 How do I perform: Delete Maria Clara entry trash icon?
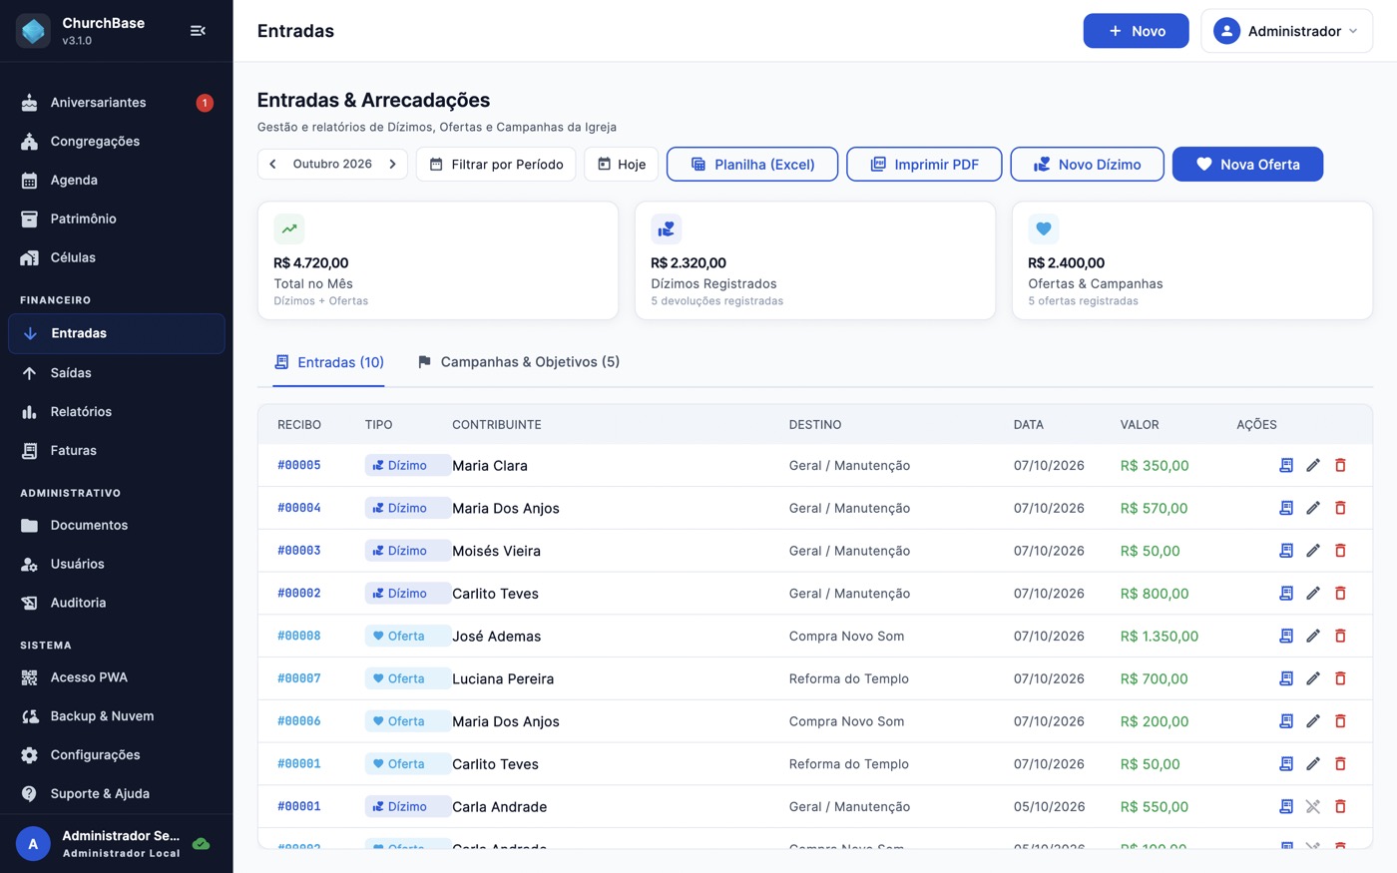pos(1340,465)
